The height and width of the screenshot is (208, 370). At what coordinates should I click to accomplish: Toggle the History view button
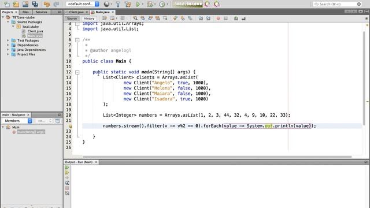[89, 18]
